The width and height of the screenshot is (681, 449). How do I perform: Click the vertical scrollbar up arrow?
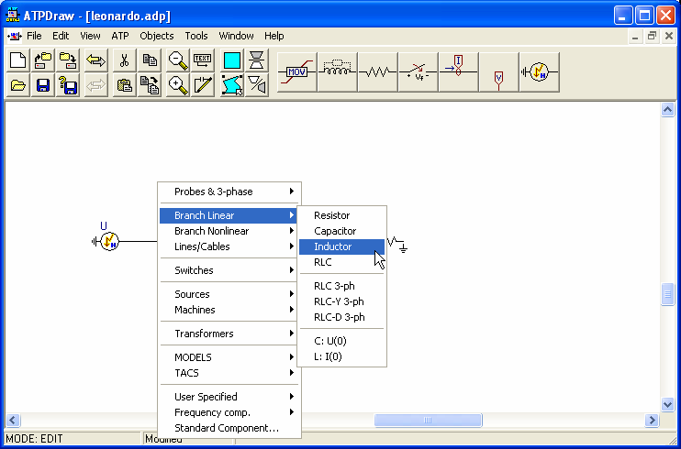click(667, 110)
